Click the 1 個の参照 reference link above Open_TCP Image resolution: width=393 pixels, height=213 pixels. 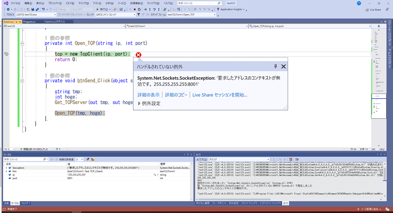click(x=57, y=38)
